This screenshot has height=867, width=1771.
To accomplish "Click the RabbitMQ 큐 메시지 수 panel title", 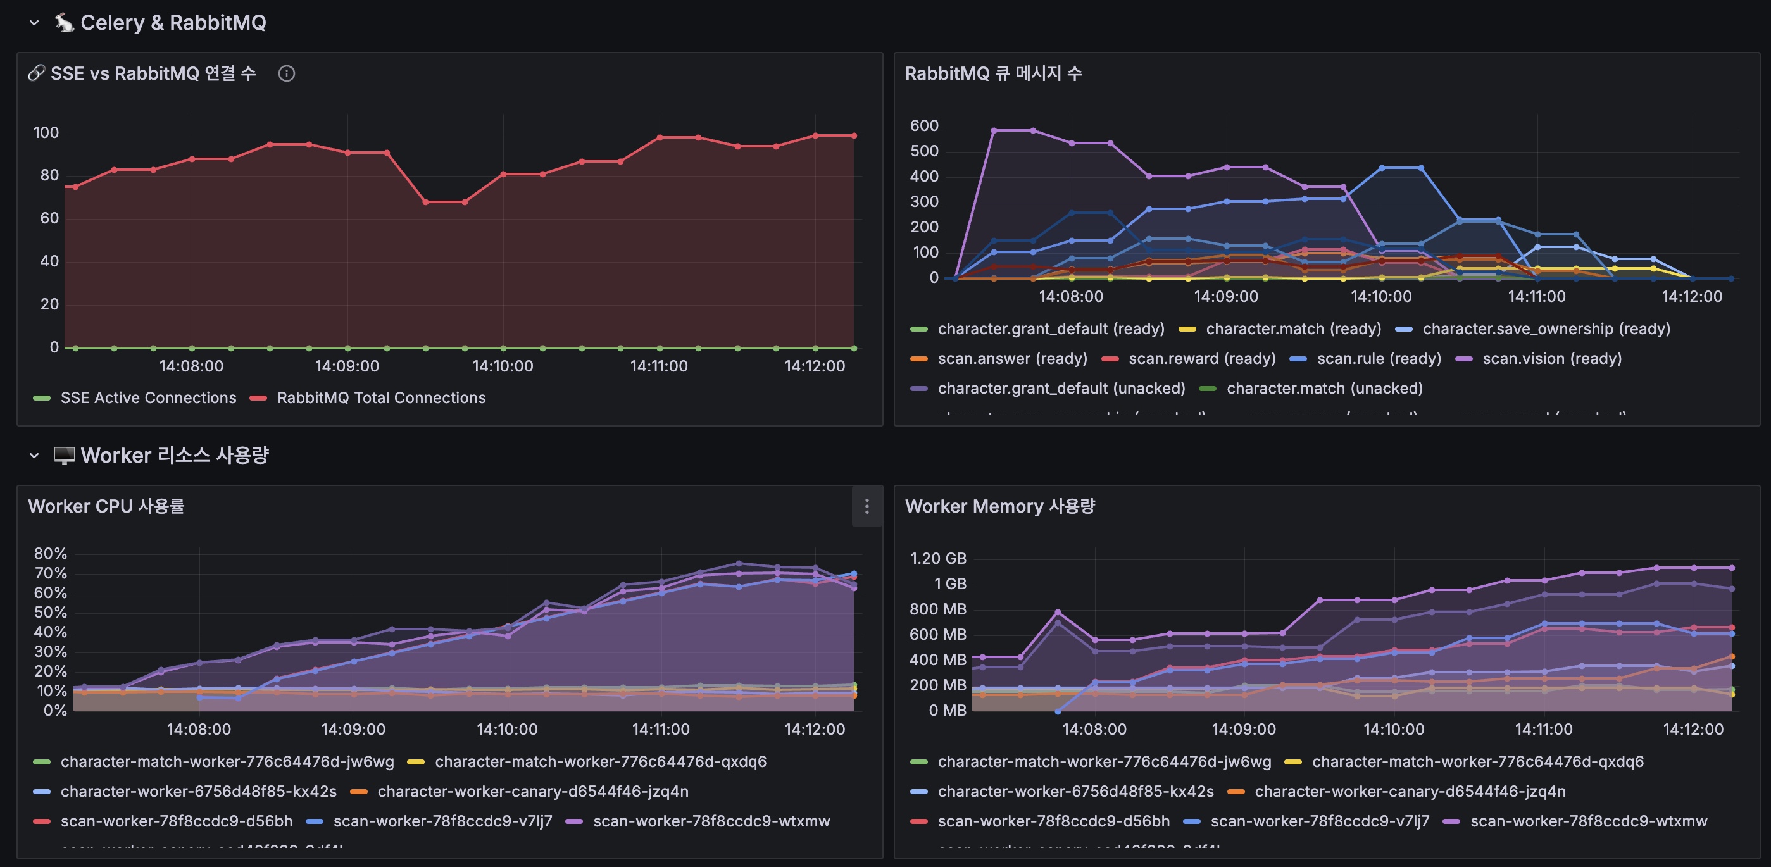I will (x=992, y=73).
